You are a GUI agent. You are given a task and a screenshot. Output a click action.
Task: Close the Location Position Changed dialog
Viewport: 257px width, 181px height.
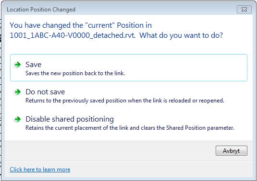[x=244, y=9]
